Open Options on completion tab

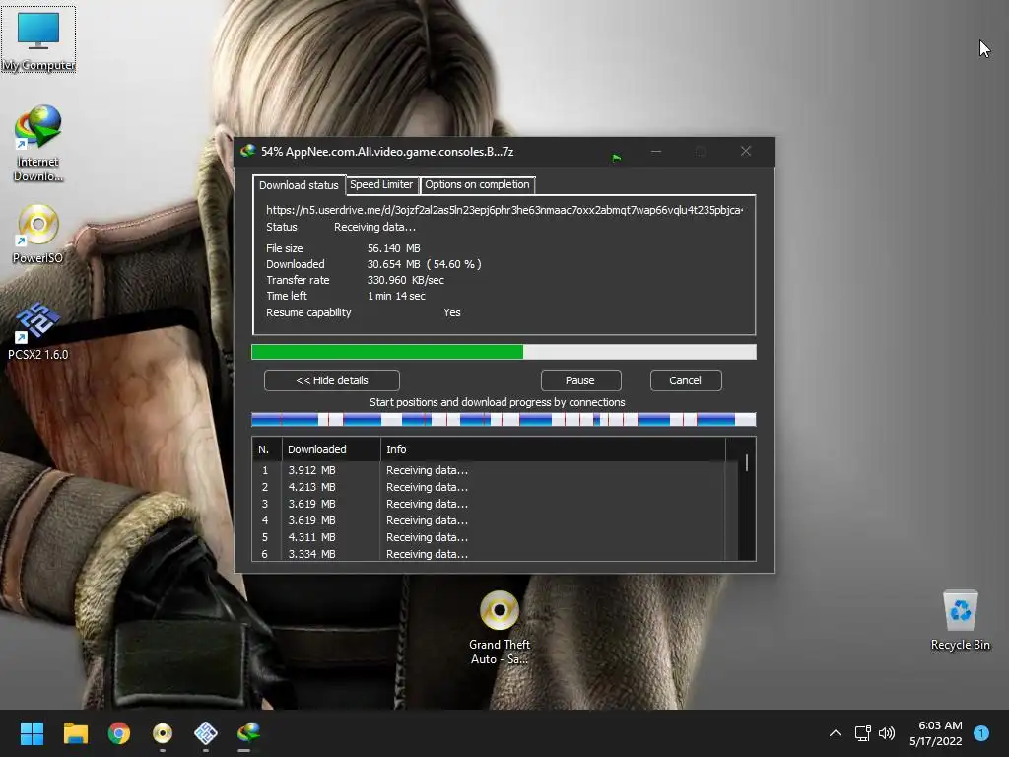[x=478, y=184]
